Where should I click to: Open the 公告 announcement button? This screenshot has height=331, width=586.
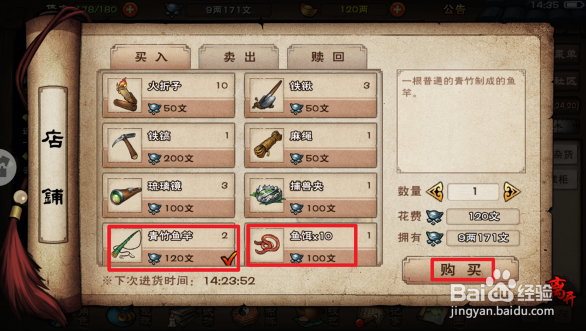455,9
